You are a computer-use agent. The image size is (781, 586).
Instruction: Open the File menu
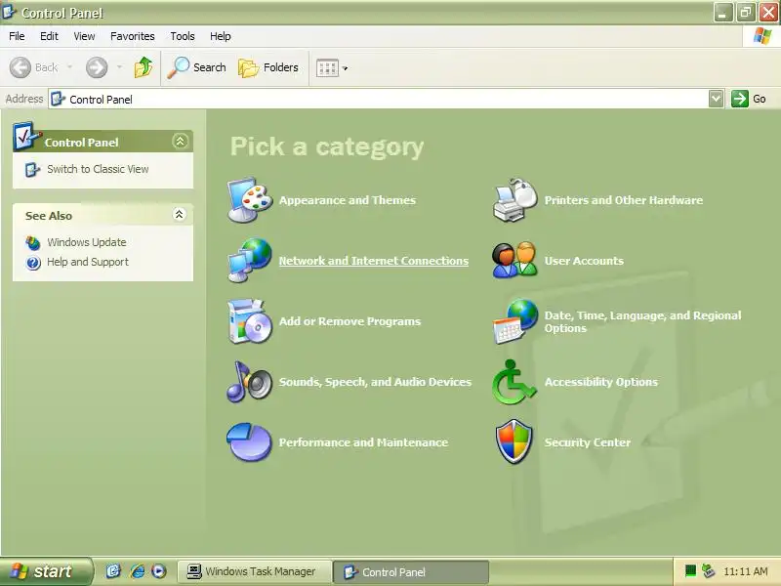pyautogui.click(x=17, y=36)
